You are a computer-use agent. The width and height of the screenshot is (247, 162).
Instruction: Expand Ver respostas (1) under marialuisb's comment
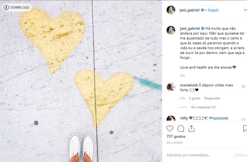click(203, 107)
